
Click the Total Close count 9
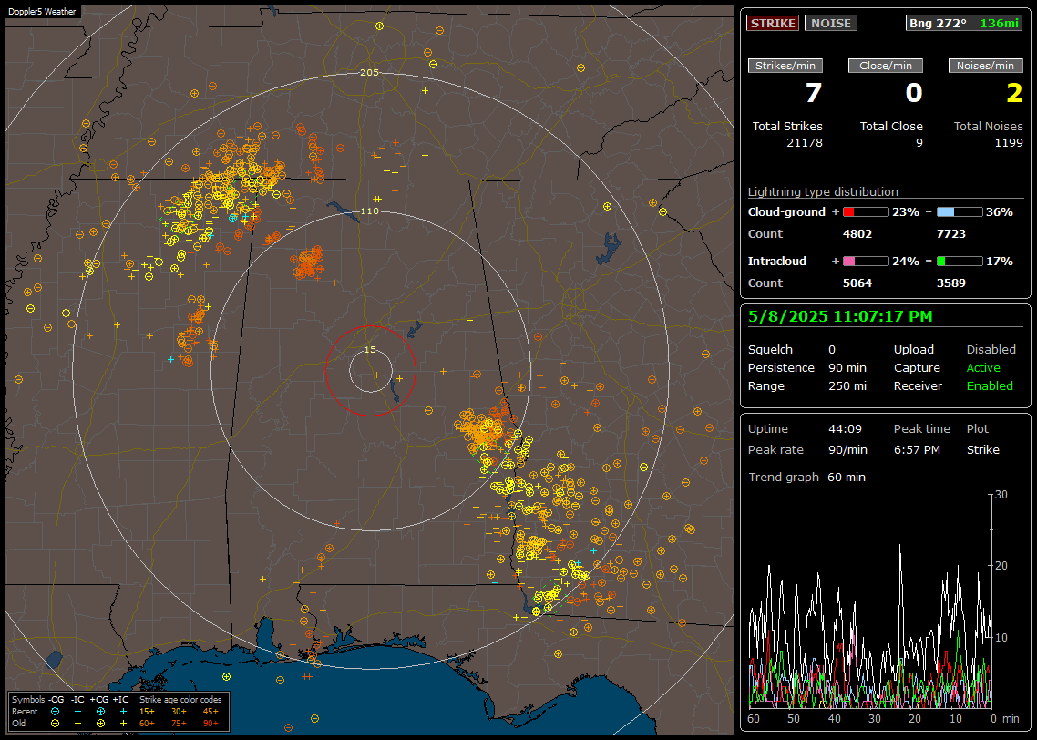click(x=919, y=143)
